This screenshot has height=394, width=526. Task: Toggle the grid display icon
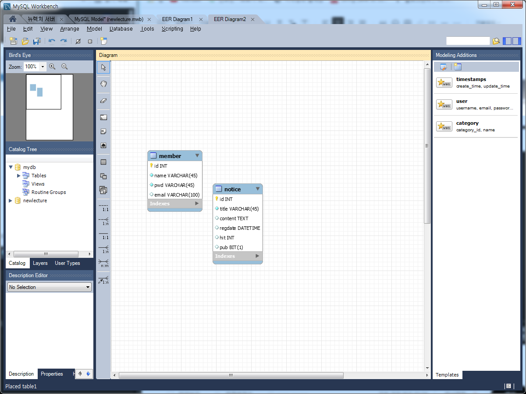(78, 41)
